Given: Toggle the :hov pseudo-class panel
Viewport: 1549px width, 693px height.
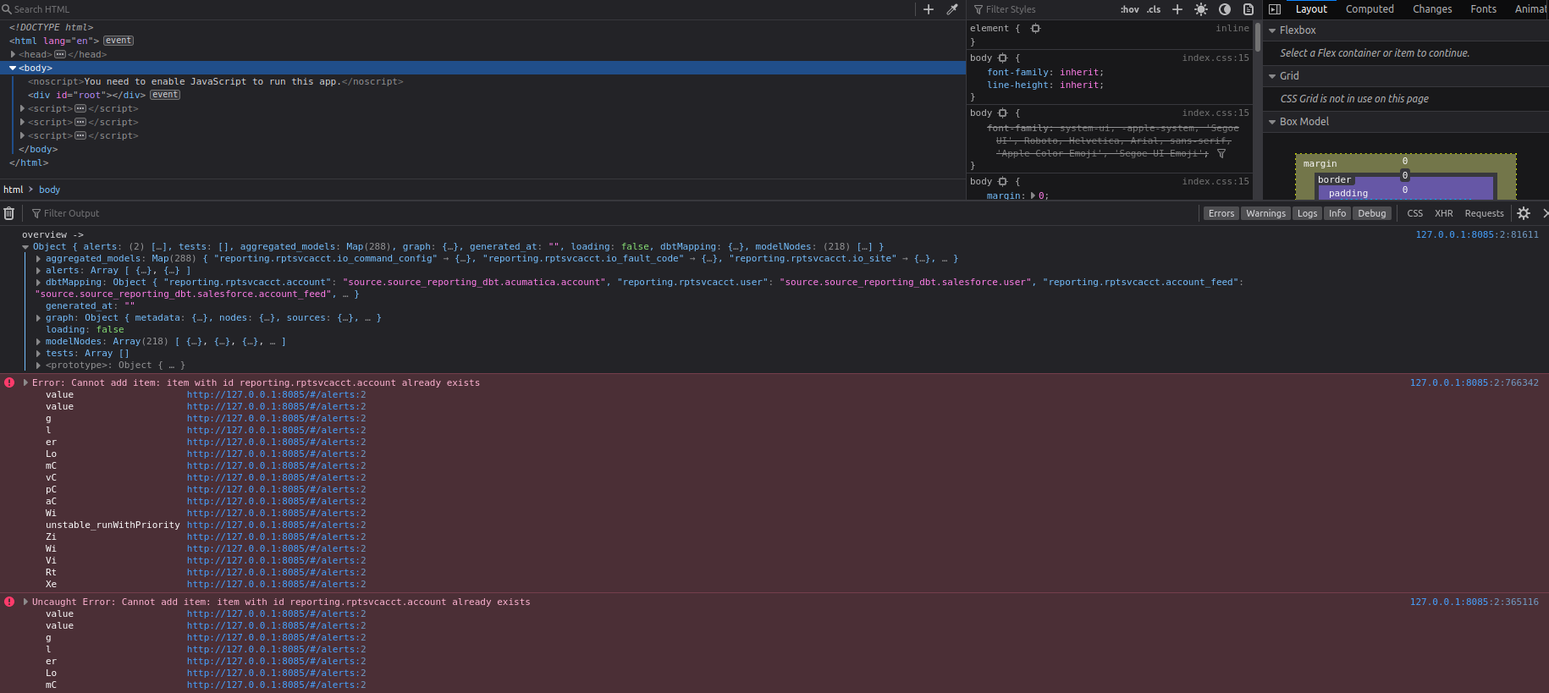Looking at the screenshot, I should pyautogui.click(x=1129, y=9).
